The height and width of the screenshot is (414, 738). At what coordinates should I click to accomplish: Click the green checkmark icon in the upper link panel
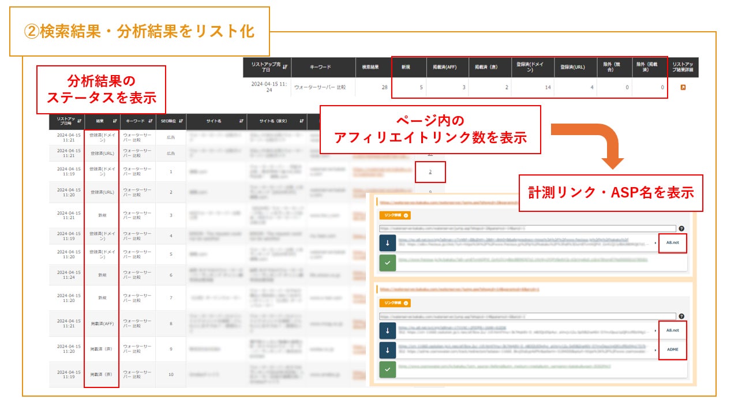(388, 263)
